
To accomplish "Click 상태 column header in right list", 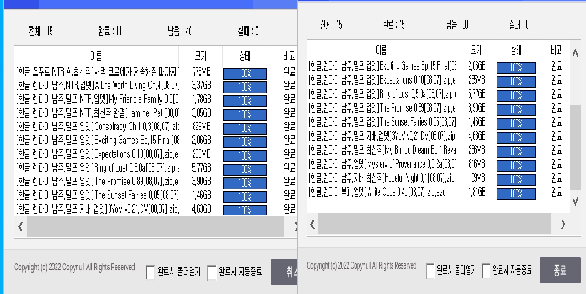I will 516,50.
